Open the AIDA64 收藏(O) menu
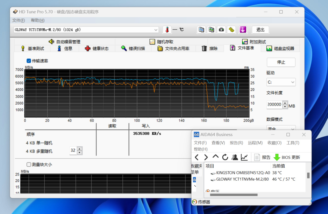The height and width of the screenshot is (214, 328). coord(275,142)
